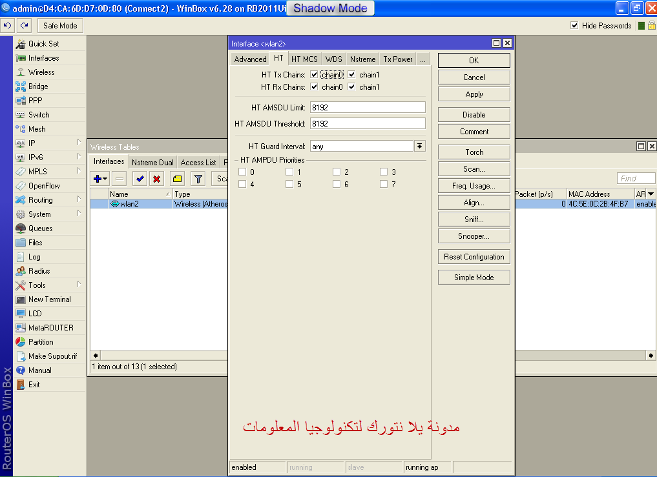The height and width of the screenshot is (477, 657).
Task: Open Nstreme Dual tab in Wireless Tables
Action: pos(152,163)
